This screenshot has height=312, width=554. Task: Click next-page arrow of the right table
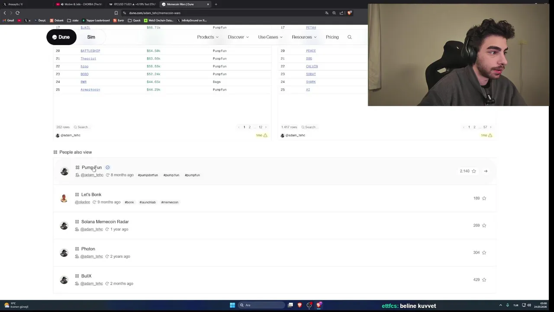click(x=490, y=127)
